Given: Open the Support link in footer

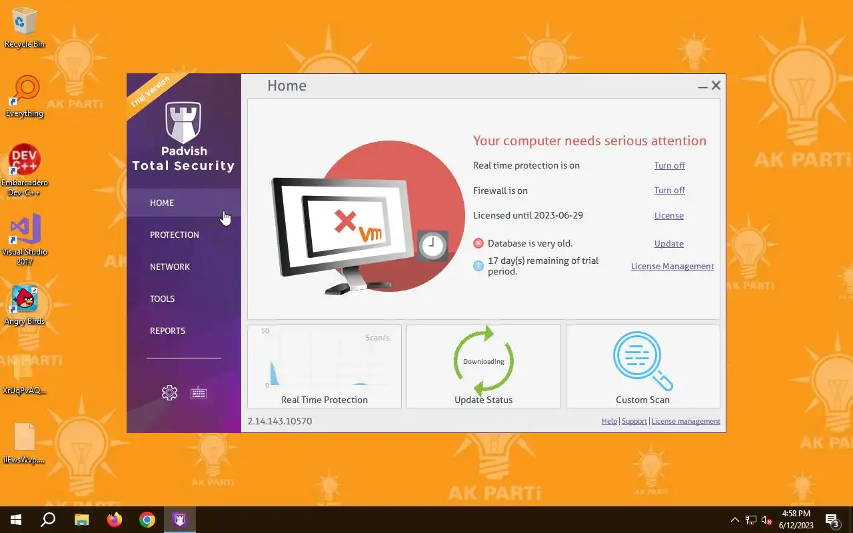Looking at the screenshot, I should coord(634,421).
